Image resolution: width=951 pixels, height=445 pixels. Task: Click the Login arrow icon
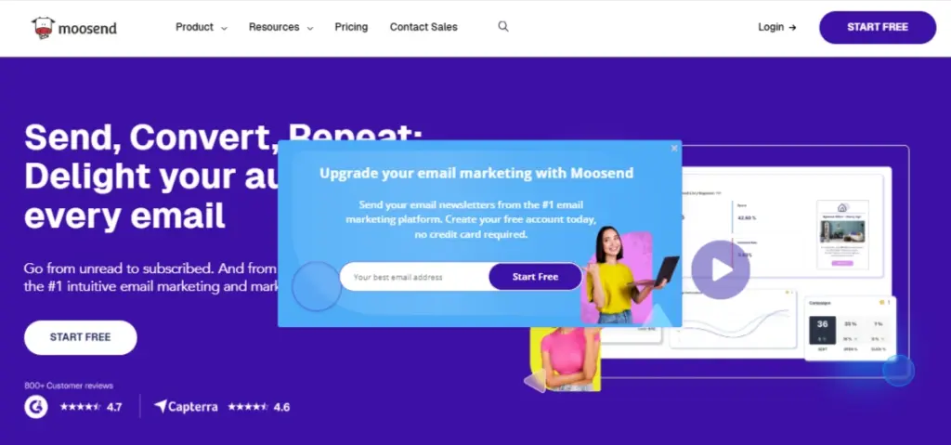coord(792,27)
